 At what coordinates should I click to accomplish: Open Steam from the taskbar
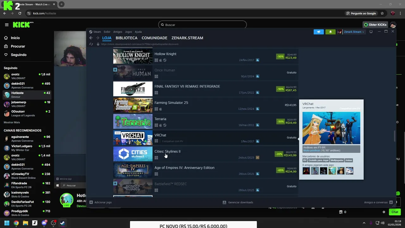click(x=63, y=223)
